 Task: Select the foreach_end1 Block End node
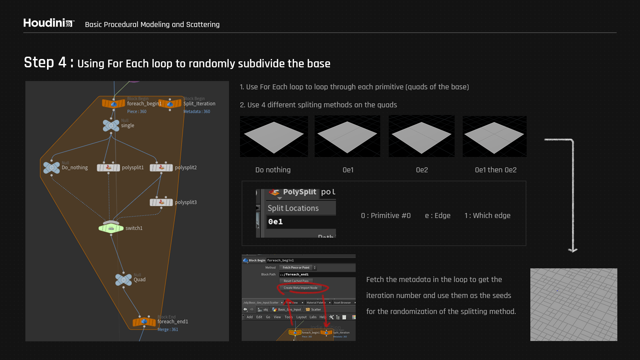click(x=144, y=322)
